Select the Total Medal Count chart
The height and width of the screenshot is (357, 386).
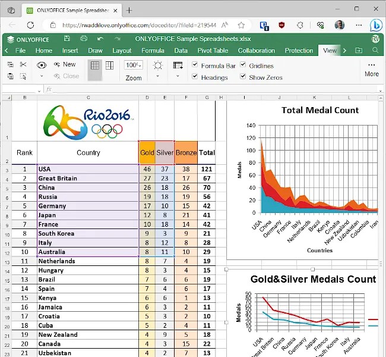(x=302, y=180)
